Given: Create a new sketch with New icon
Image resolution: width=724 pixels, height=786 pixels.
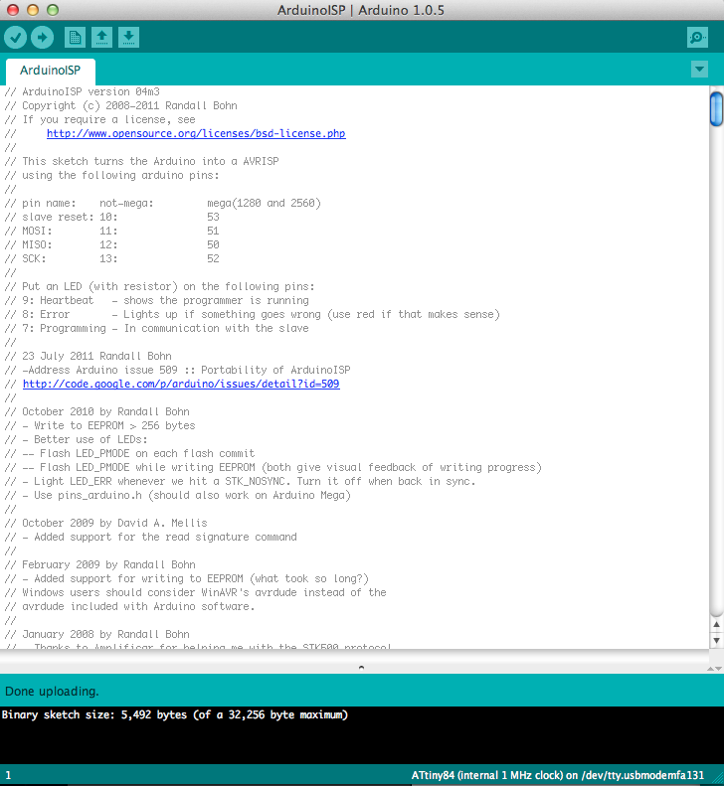Looking at the screenshot, I should coord(75,38).
